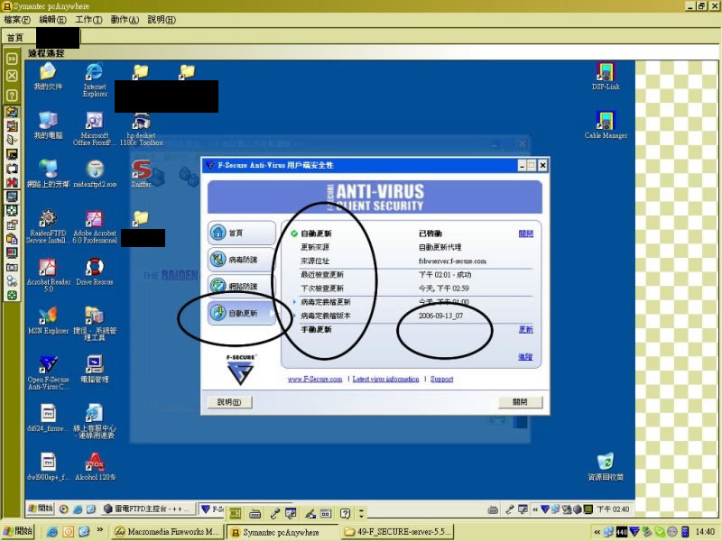Open the Cable Manager desktop icon
This screenshot has width=722, height=541.
[x=606, y=125]
